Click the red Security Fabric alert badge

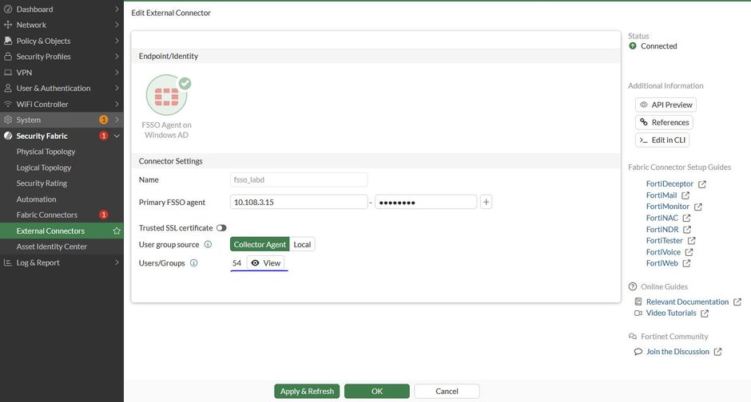103,136
